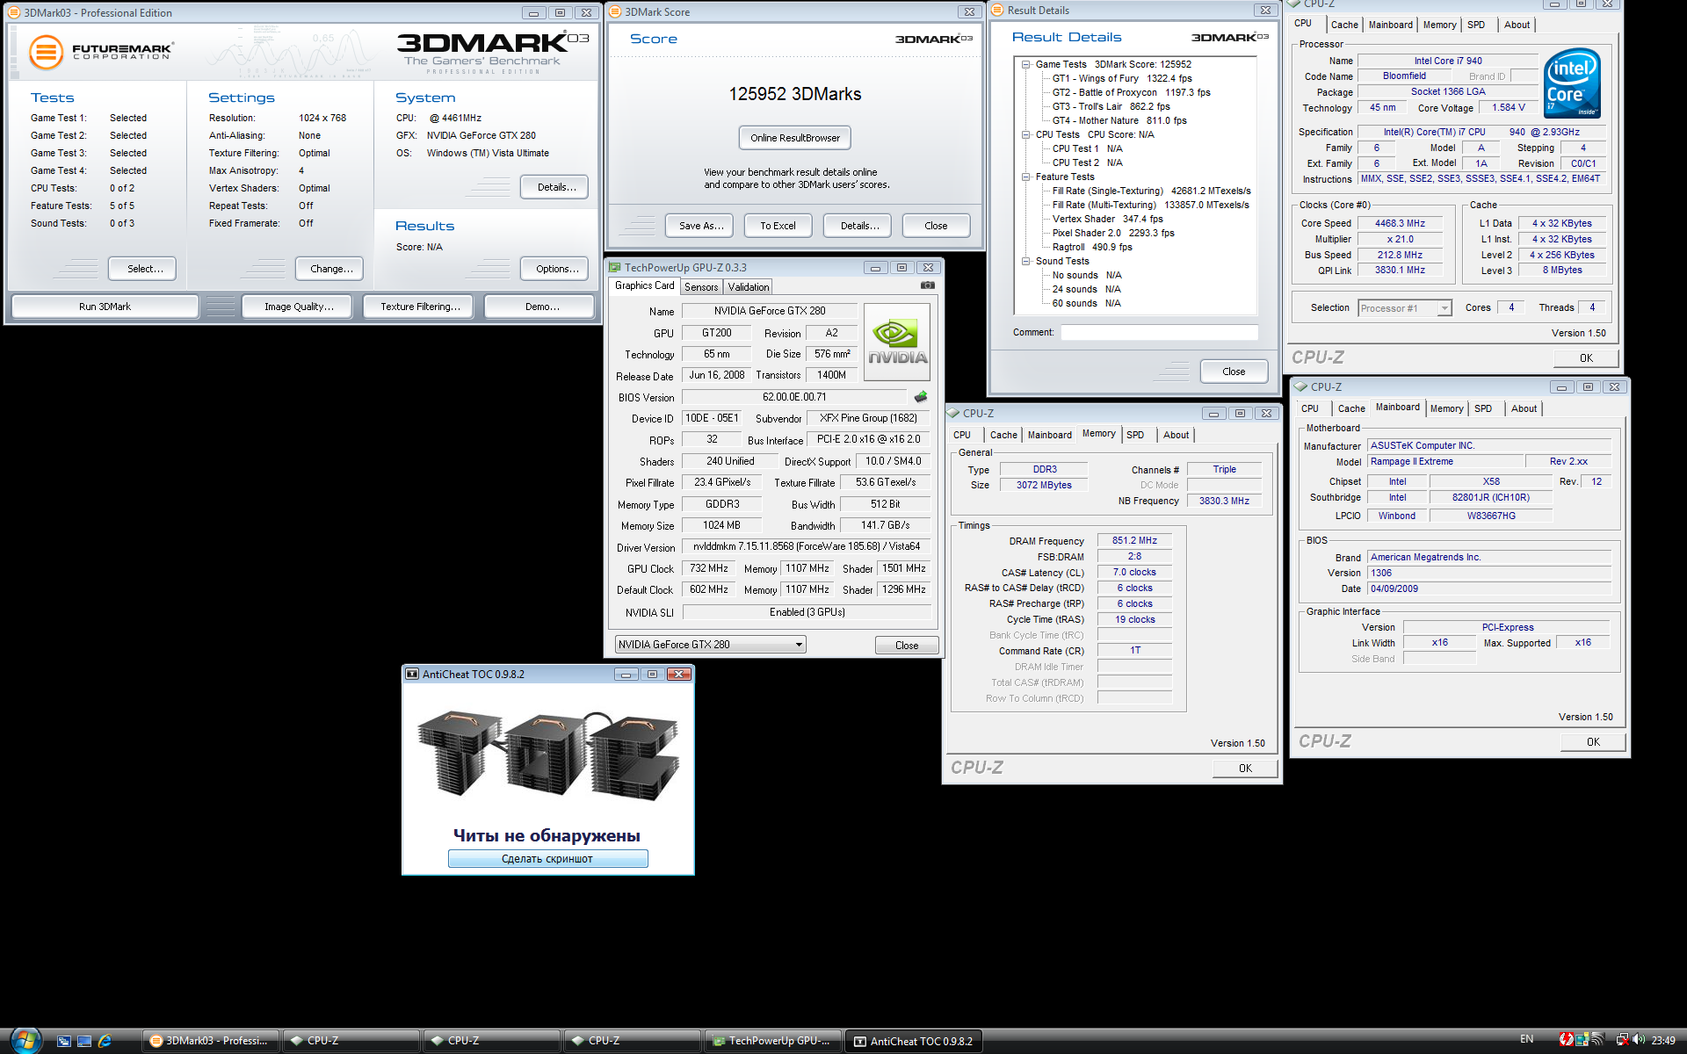Image resolution: width=1687 pixels, height=1054 pixels.
Task: Click the taskbar clock 23:49
Action: pos(1662,1040)
